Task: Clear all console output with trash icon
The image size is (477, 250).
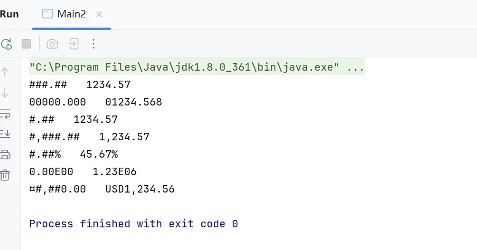Action: click(5, 175)
